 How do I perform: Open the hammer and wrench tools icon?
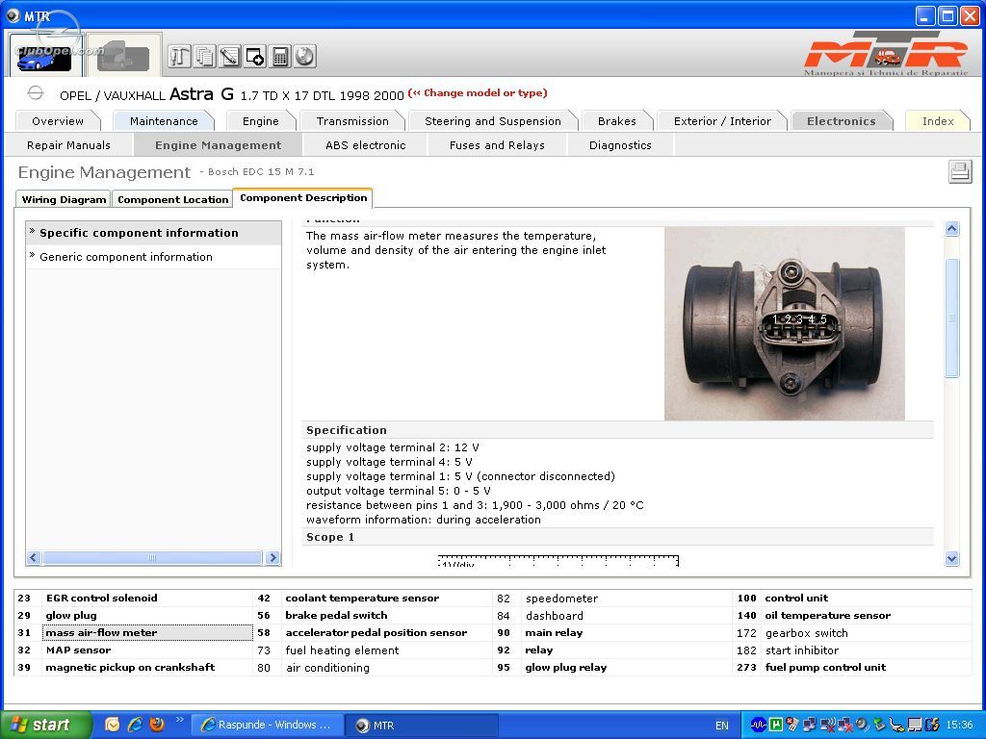point(179,57)
